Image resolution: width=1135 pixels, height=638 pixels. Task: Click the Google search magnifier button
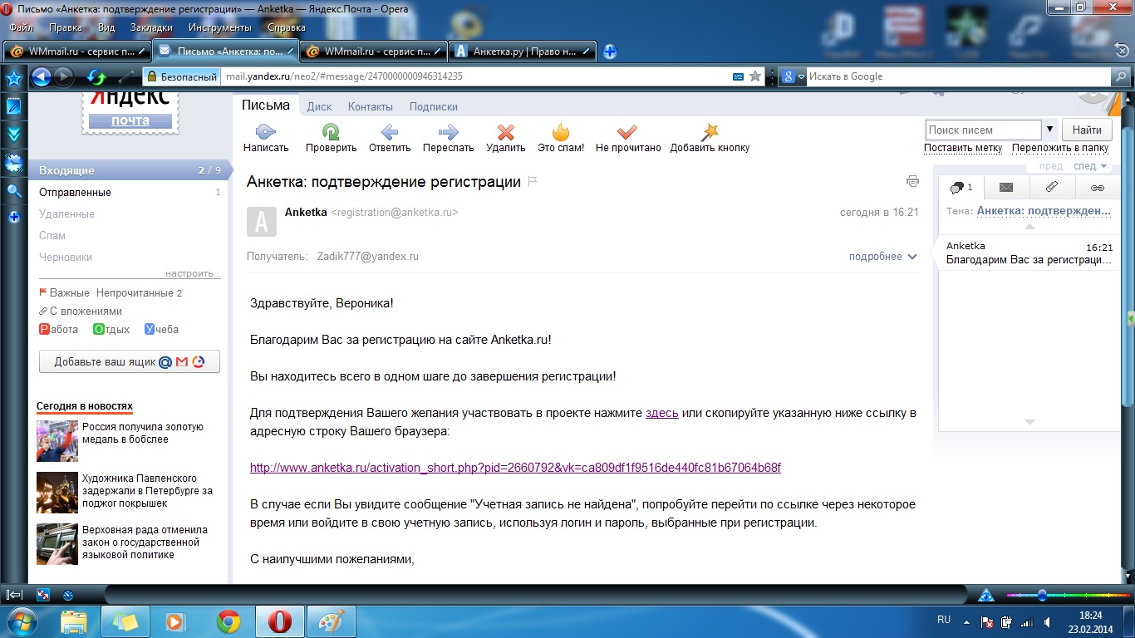(x=1120, y=76)
